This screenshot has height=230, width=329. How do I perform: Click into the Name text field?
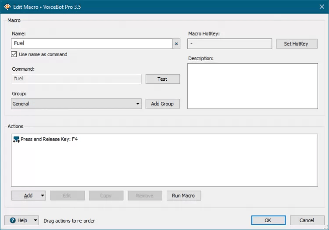pyautogui.click(x=92, y=44)
